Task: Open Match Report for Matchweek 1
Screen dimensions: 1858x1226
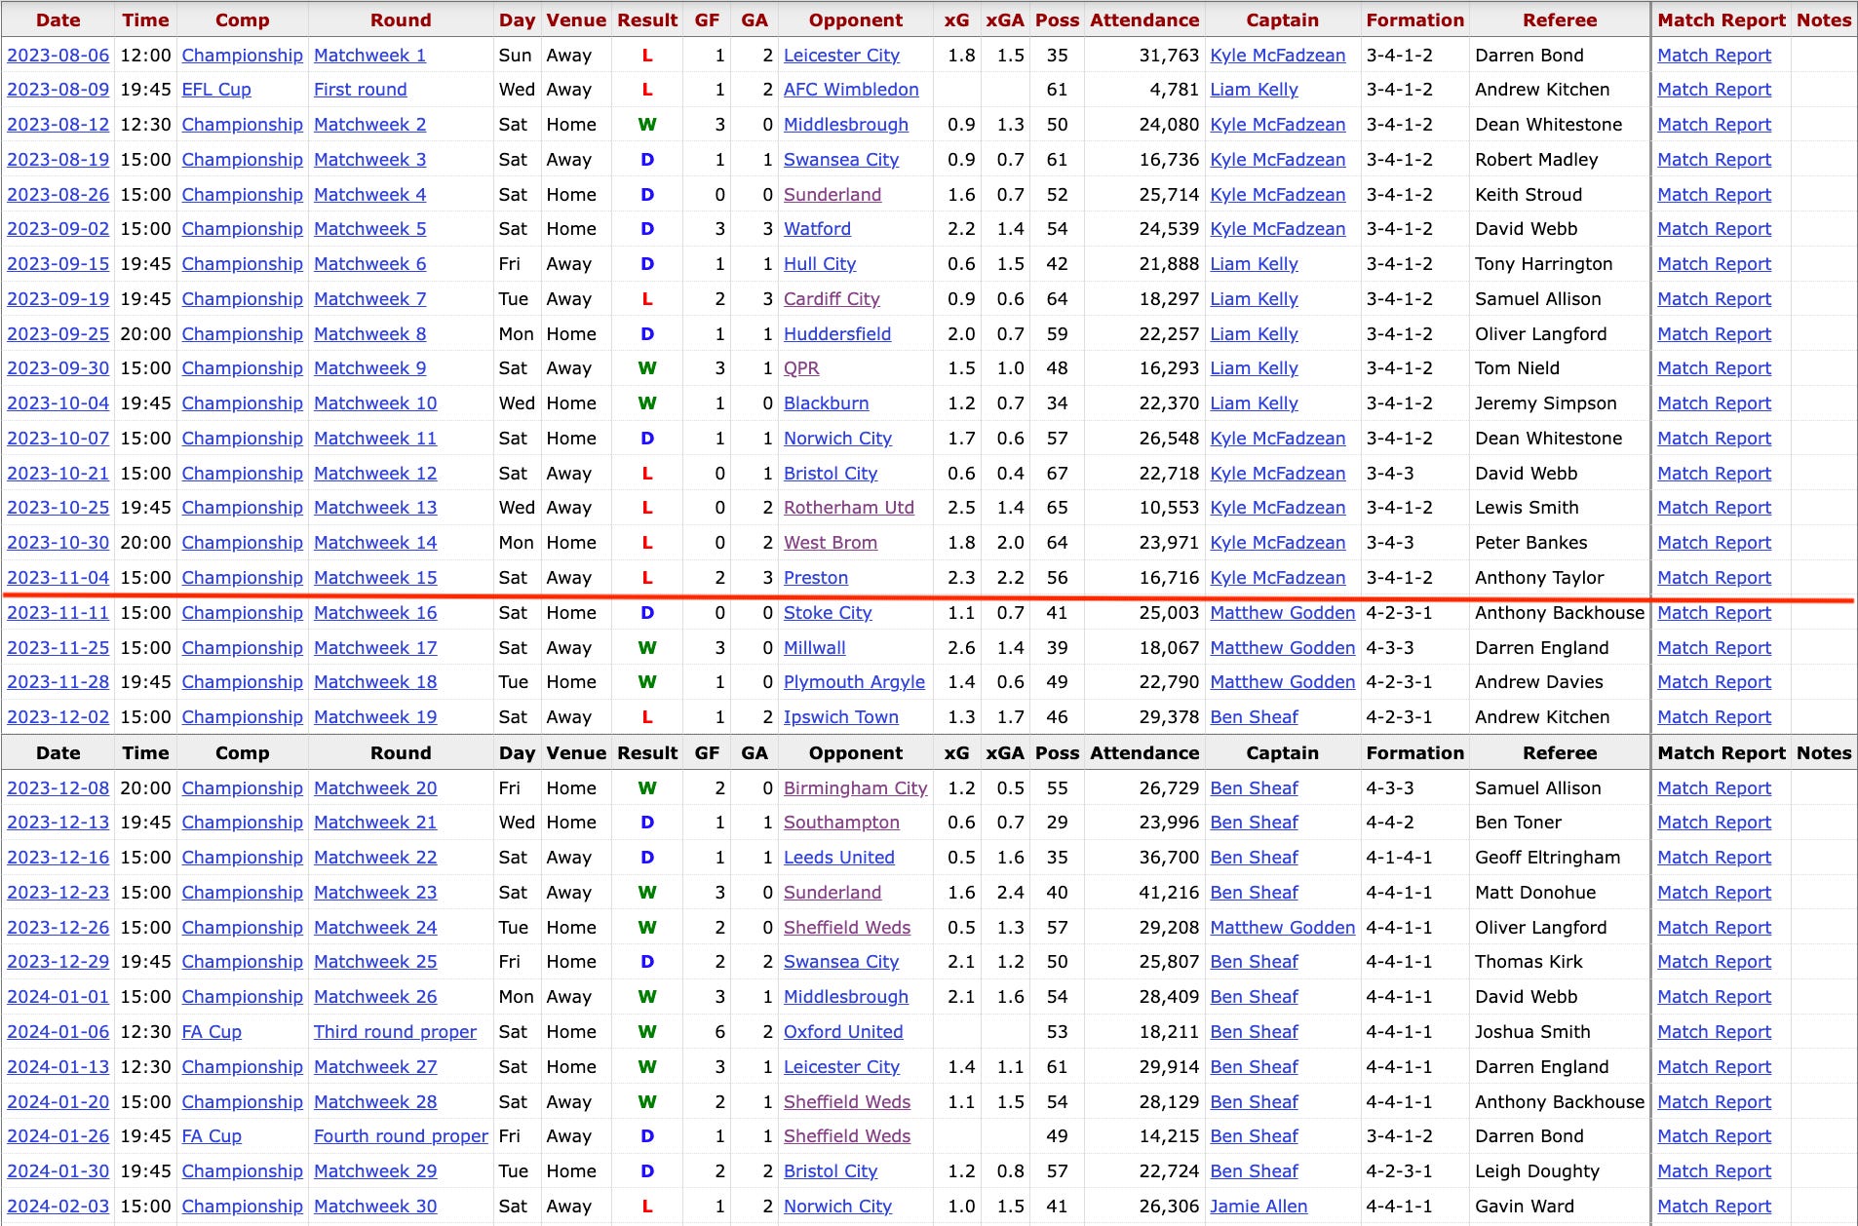Action: 1714,56
